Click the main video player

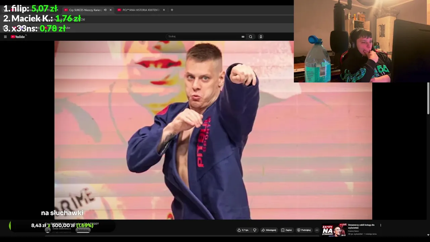pos(213,130)
